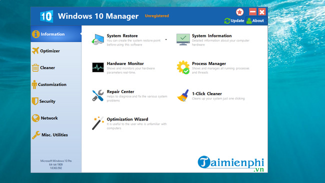The height and width of the screenshot is (183, 325).
Task: Select the Information tab label
Action: click(52, 34)
